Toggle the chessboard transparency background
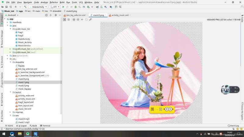 [64, 19]
